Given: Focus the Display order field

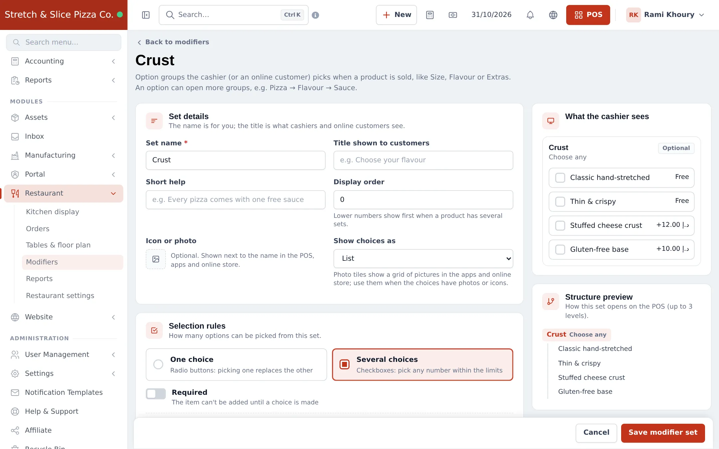Looking at the screenshot, I should [x=423, y=200].
